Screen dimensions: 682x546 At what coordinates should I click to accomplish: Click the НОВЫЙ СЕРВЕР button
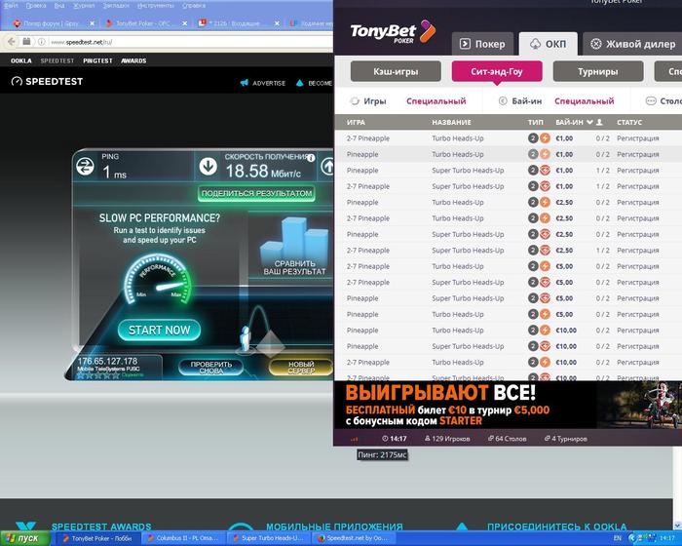pyautogui.click(x=301, y=368)
